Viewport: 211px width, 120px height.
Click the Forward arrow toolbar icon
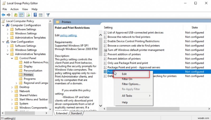(9, 15)
